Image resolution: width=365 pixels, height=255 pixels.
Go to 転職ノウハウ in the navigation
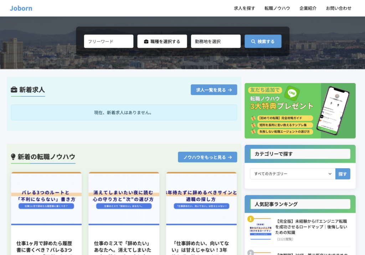tap(277, 8)
